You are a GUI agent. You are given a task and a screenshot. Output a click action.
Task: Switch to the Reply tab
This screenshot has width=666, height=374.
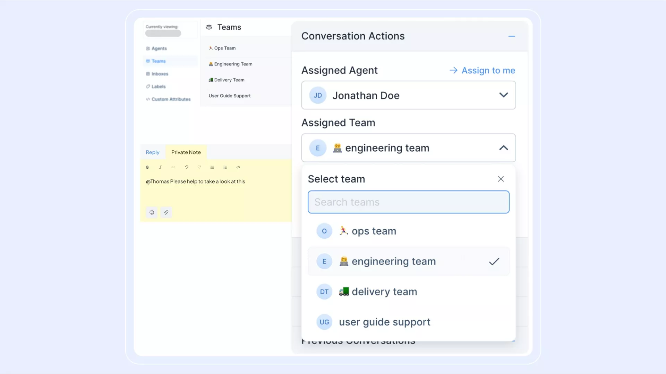(x=153, y=152)
